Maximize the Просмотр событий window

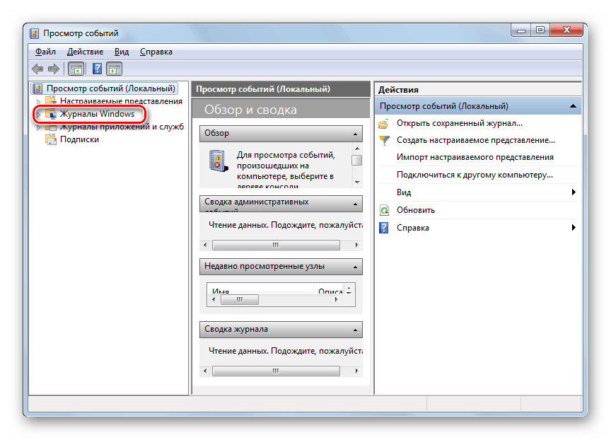540,30
